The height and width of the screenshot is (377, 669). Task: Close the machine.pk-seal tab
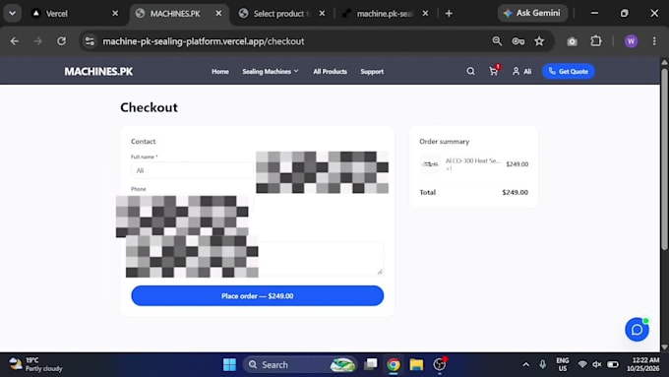point(425,14)
